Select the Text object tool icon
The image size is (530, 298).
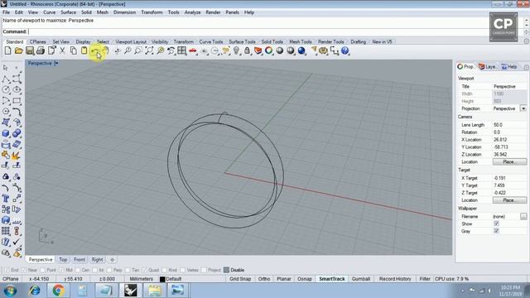[x=6, y=199]
